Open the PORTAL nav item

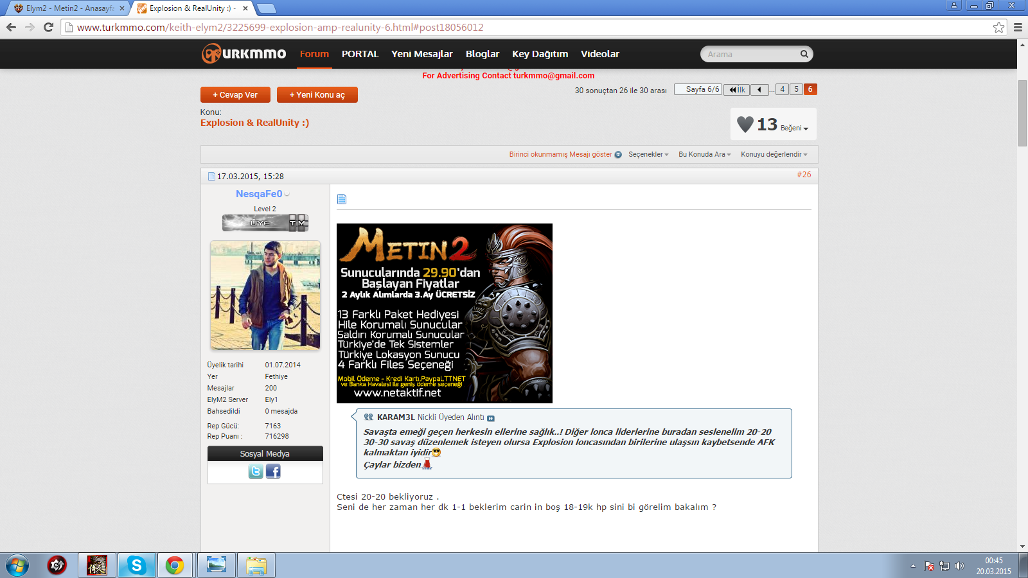coord(360,54)
